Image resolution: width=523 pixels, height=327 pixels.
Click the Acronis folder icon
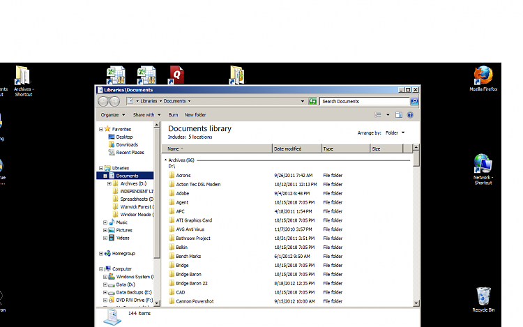click(172, 175)
